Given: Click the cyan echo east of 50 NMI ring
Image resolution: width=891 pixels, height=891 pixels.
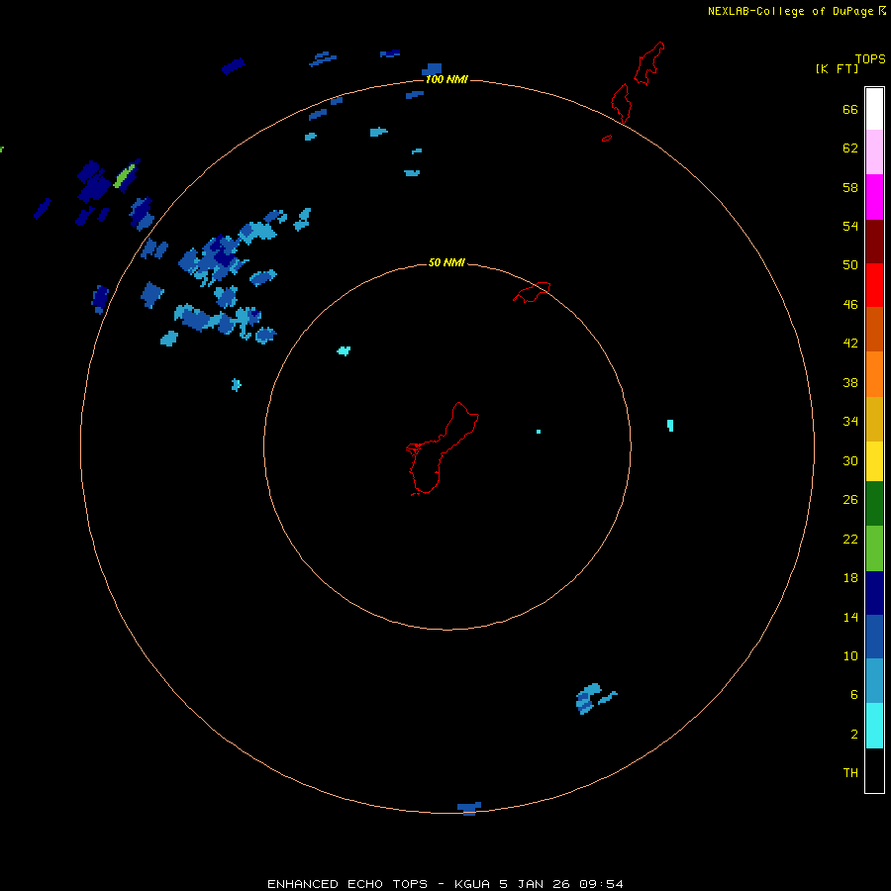Looking at the screenshot, I should (670, 426).
